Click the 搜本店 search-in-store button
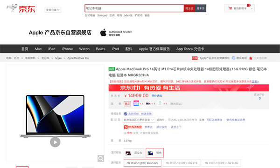The height and width of the screenshot is (168, 280). pos(201,8)
